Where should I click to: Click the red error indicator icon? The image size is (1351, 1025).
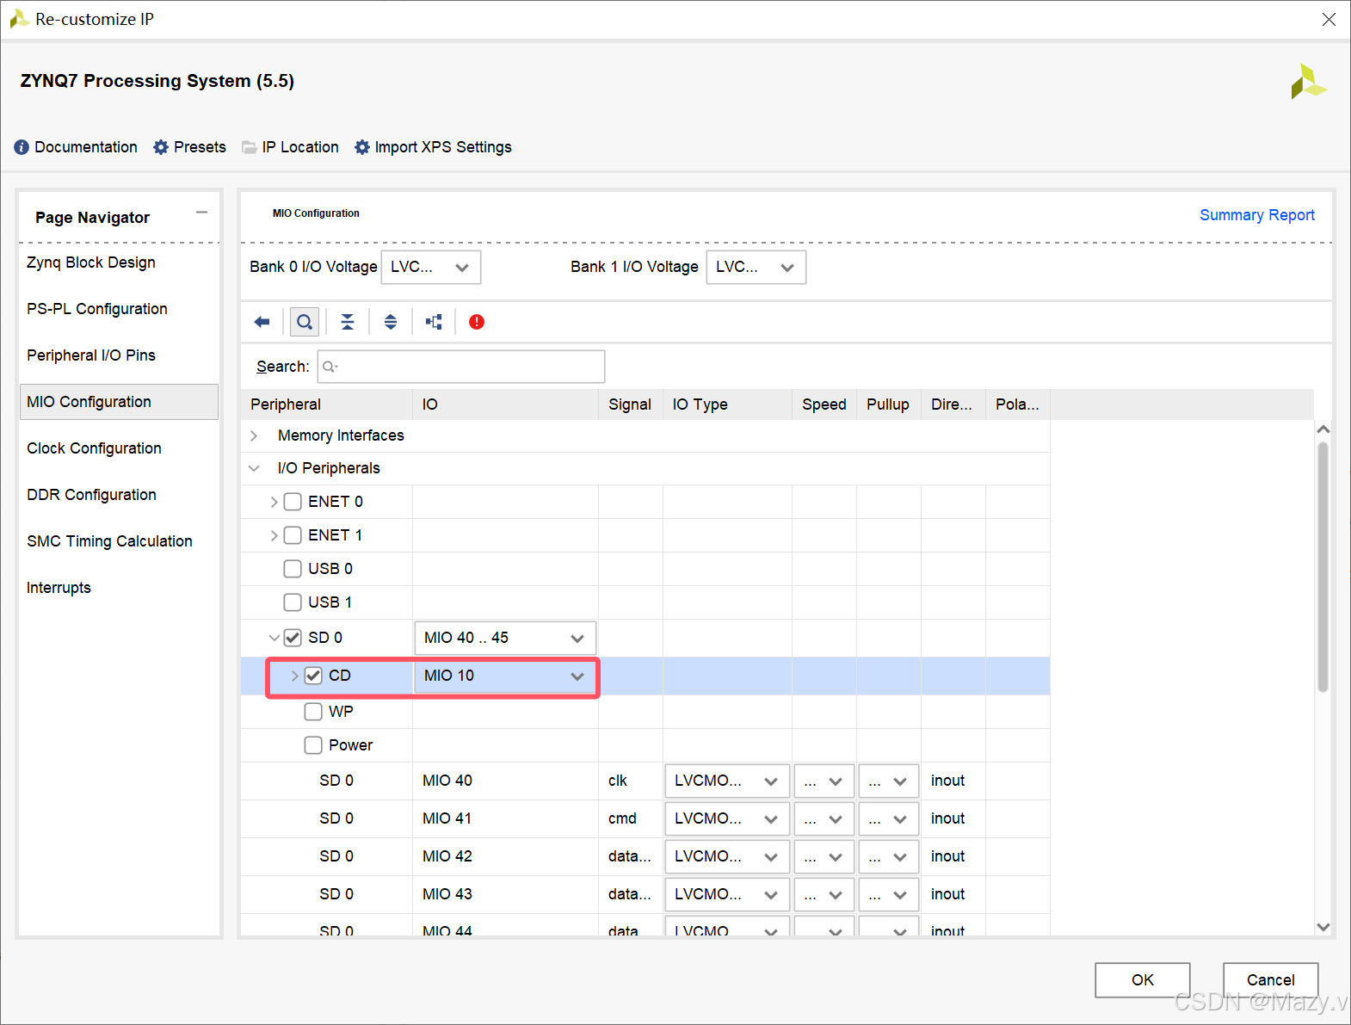tap(477, 322)
